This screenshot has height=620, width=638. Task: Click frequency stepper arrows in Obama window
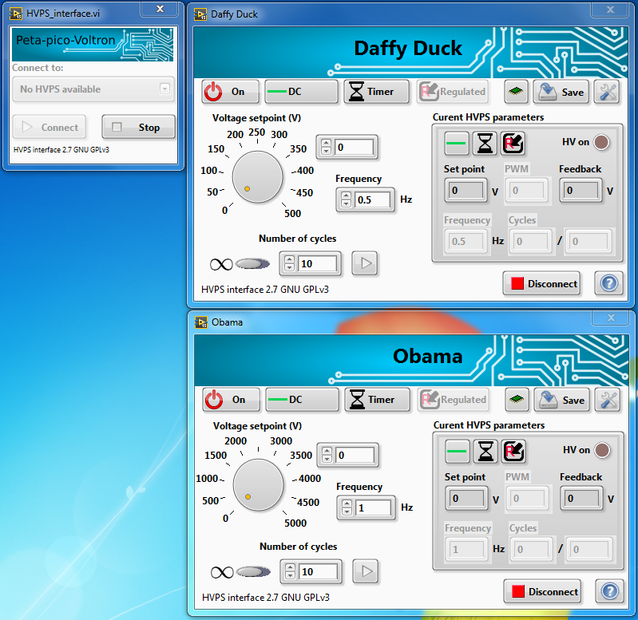pyautogui.click(x=347, y=508)
